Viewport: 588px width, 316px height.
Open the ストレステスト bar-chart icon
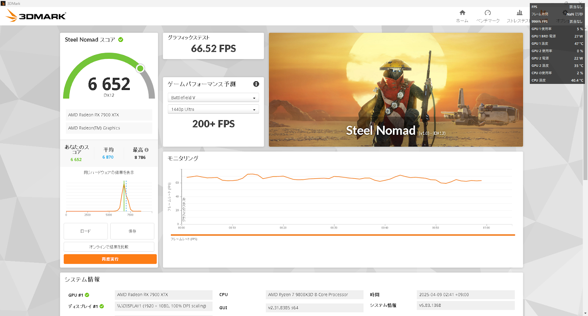click(519, 13)
